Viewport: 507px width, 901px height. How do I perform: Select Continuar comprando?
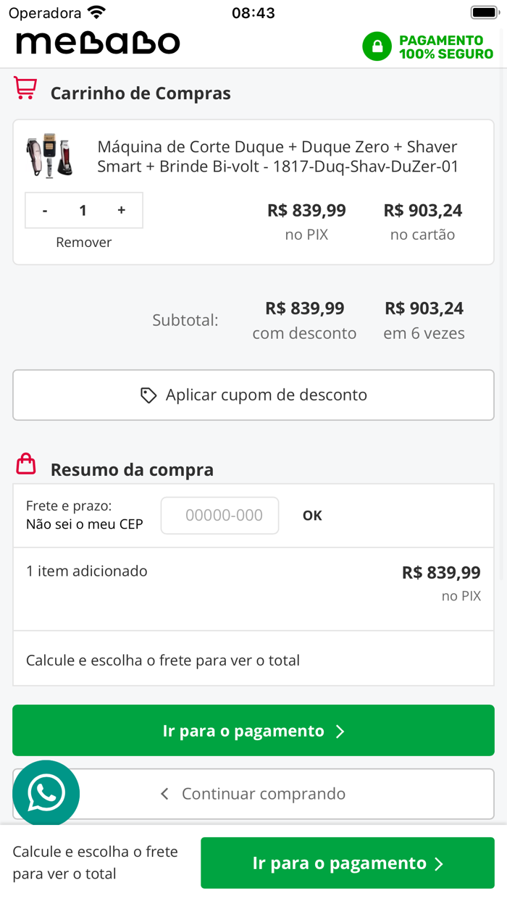tap(253, 794)
